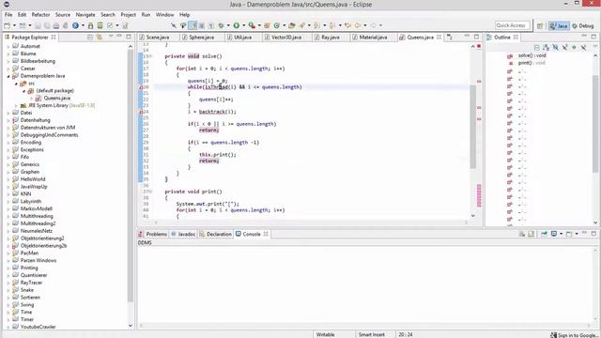Select the NeuralesNetz project
The image size is (601, 338).
[37, 231]
